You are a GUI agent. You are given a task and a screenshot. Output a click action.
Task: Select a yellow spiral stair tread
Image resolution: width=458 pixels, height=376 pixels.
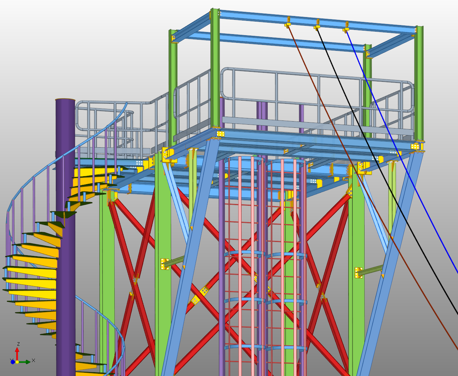click(x=31, y=272)
